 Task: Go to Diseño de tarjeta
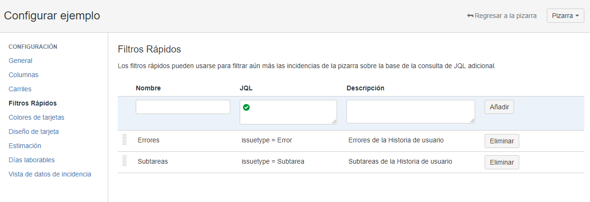[x=34, y=132]
